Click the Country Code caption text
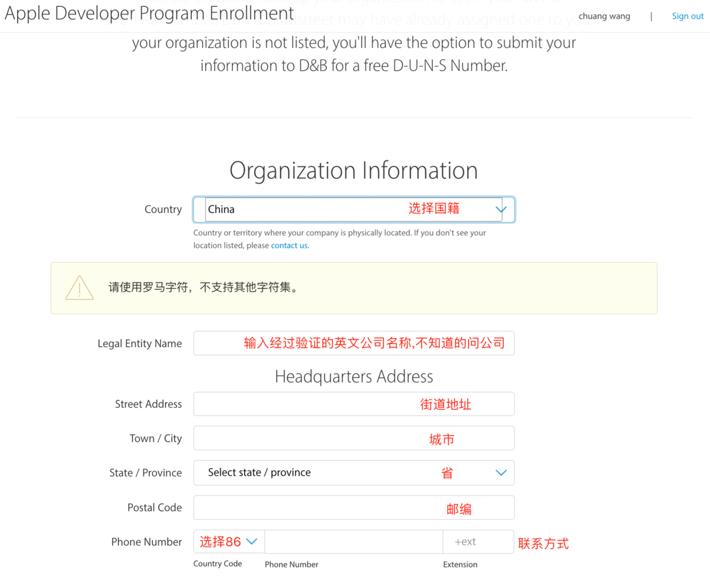 (218, 564)
